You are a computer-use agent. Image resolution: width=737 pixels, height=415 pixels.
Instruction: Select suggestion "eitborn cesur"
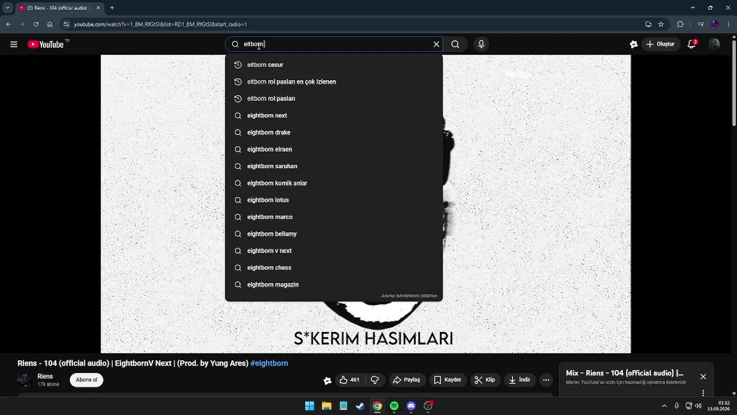pos(334,65)
